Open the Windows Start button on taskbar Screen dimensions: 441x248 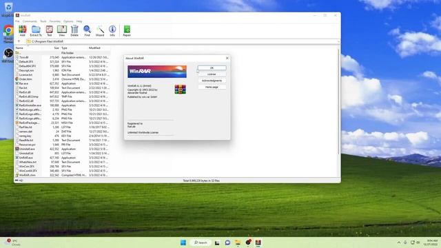pyautogui.click(x=183, y=242)
